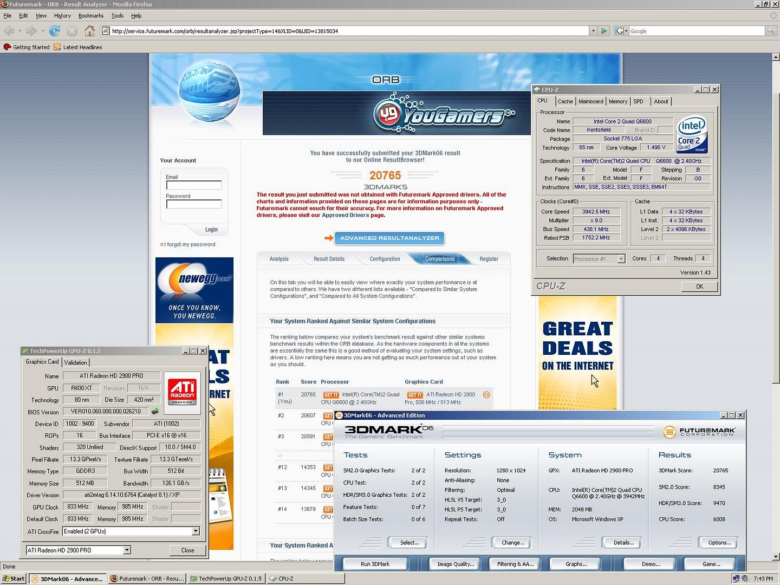
Task: Click the Change... button under Settings
Action: tap(512, 543)
